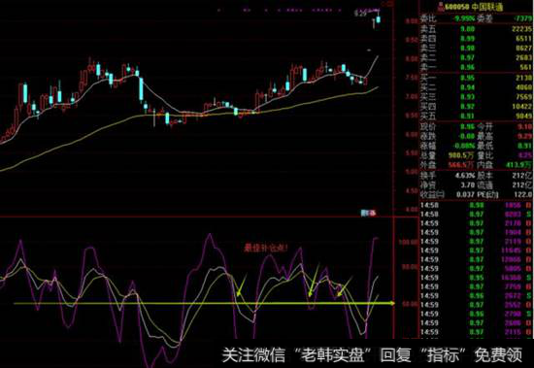Click the 委差 value -7379

pos(522,18)
